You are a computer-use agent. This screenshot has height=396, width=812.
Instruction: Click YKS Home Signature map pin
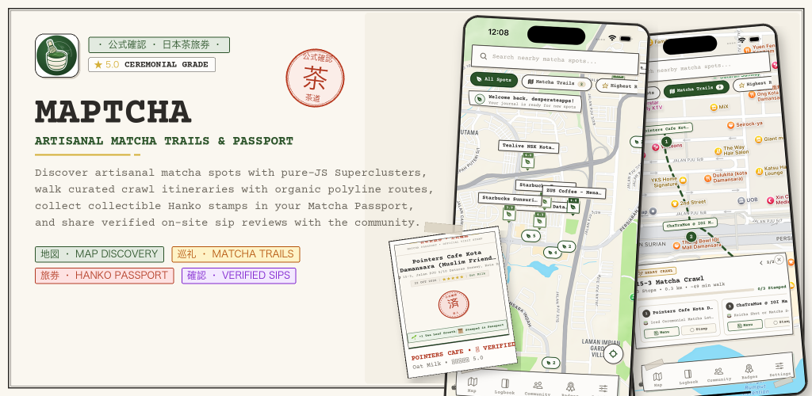683,181
